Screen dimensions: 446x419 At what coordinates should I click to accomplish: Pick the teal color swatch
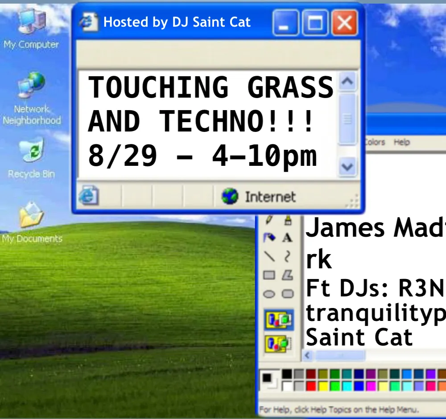[x=347, y=374]
